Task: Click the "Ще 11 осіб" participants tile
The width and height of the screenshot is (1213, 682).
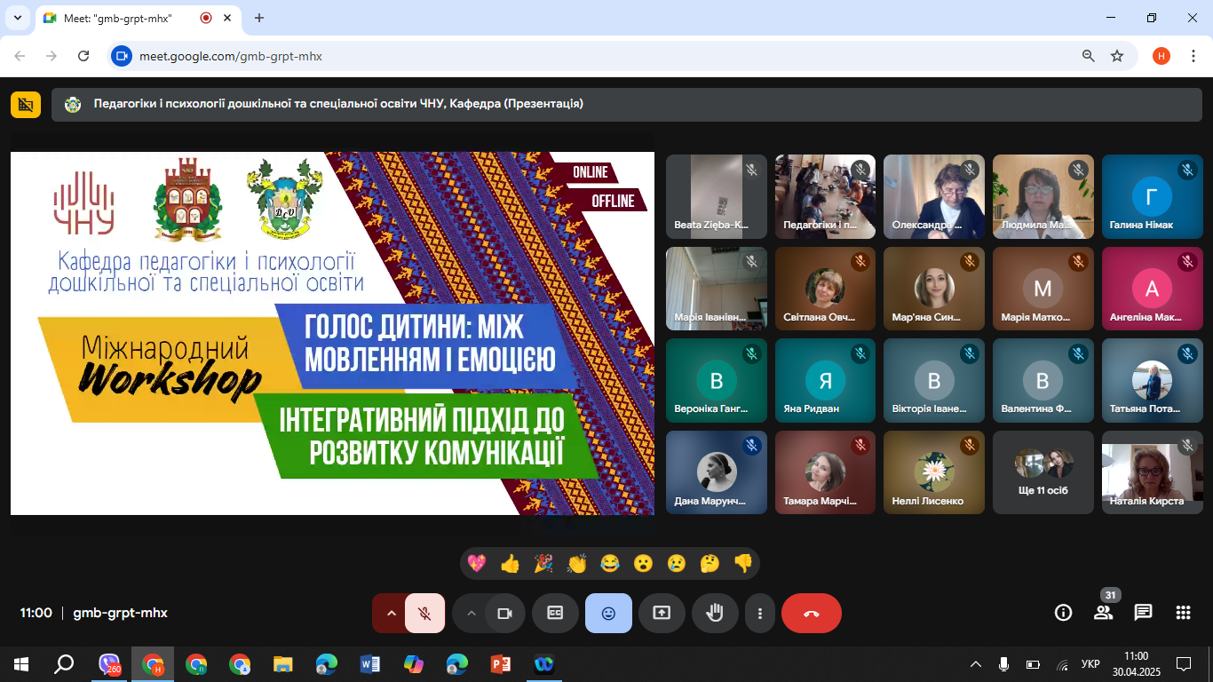Action: tap(1043, 472)
